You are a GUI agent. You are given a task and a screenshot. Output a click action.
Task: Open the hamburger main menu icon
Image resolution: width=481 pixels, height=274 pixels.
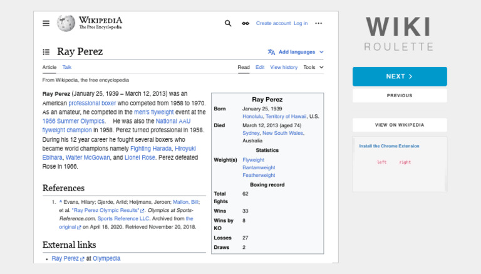[x=46, y=23]
